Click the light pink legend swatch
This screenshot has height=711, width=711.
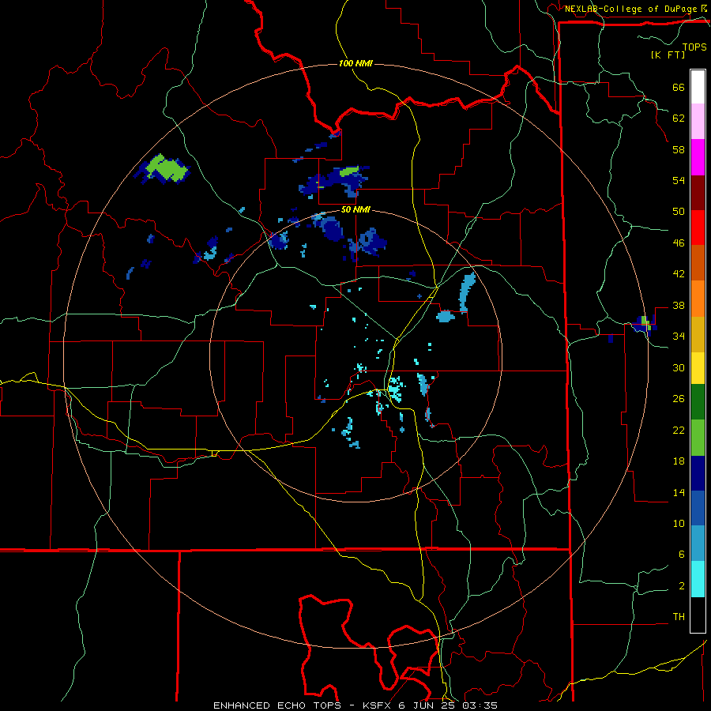(x=698, y=122)
